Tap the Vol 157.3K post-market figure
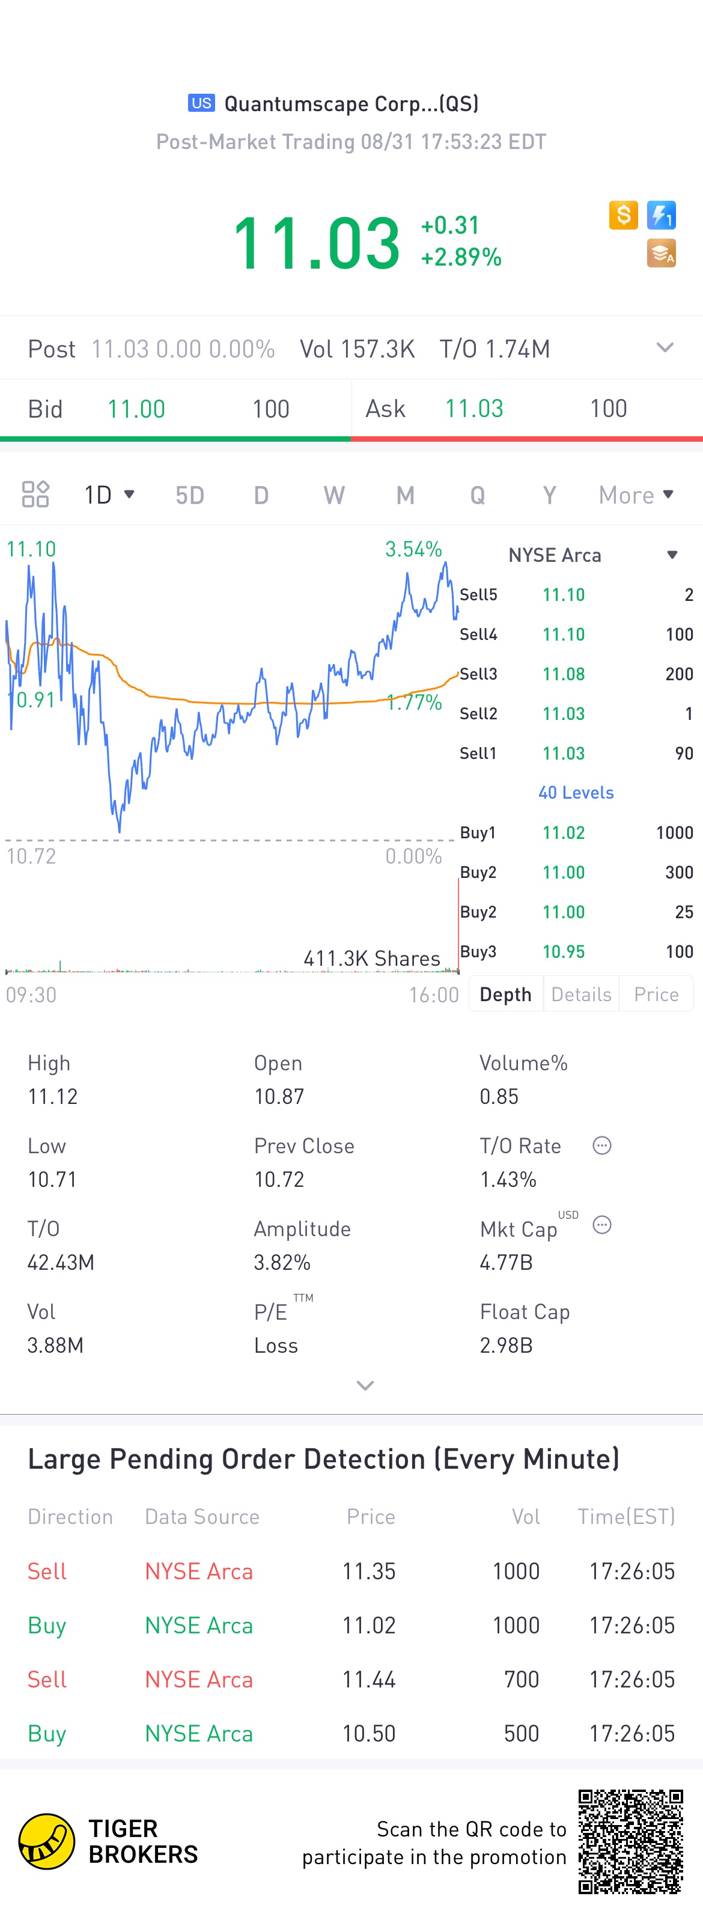The image size is (703, 1914). (357, 349)
